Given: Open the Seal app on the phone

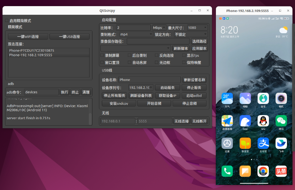Looking at the screenshot, I should click(245, 121).
